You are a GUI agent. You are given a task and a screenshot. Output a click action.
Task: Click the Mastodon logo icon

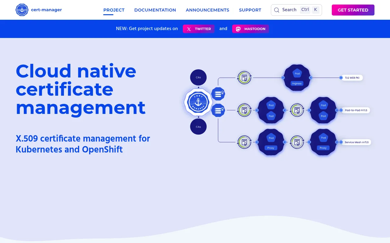(x=238, y=29)
